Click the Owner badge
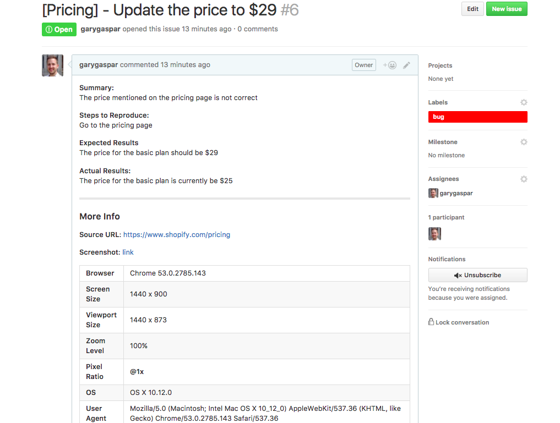 (363, 65)
